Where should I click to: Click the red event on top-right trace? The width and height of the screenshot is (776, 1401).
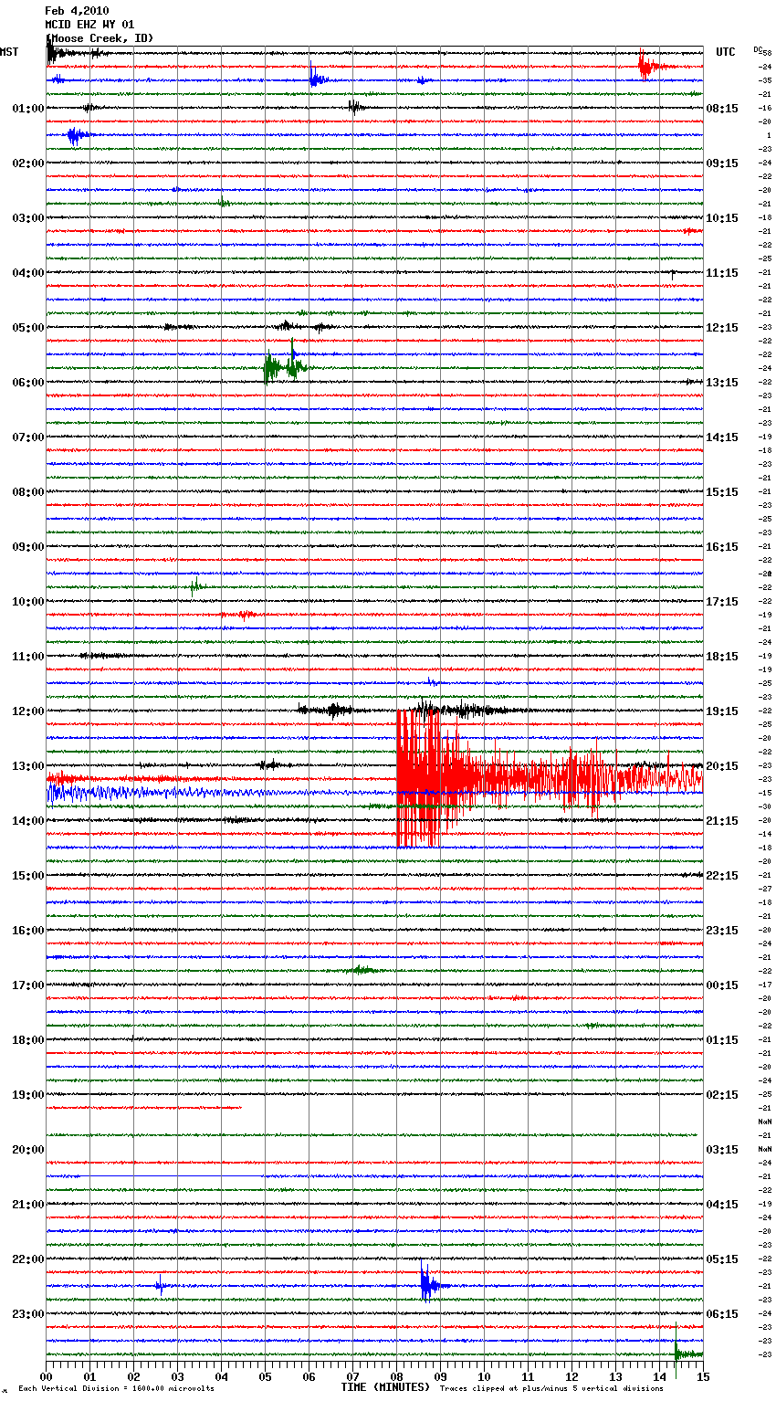(645, 66)
